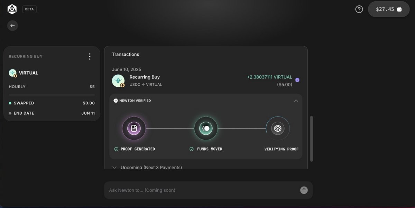This screenshot has height=208, width=415.
Task: Click the Recurring Buy transaction avatar icon
Action: point(118,81)
